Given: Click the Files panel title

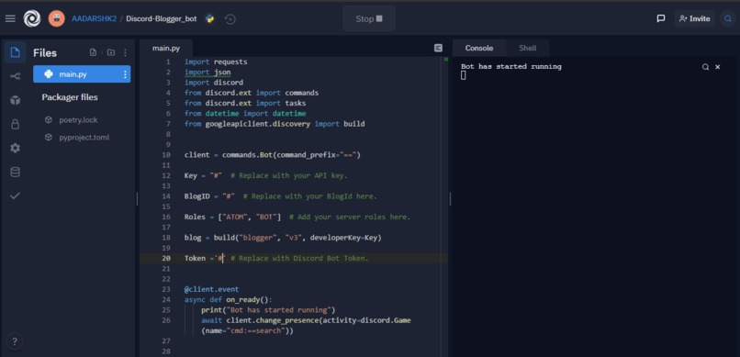Looking at the screenshot, I should 45,53.
